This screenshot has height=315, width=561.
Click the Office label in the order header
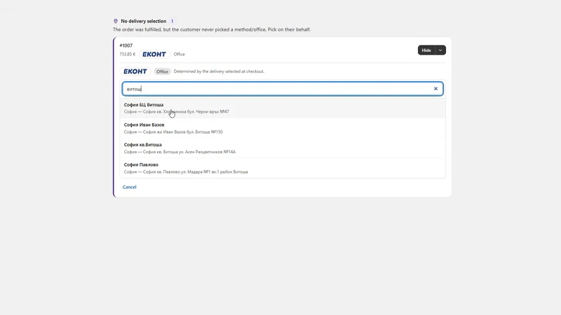pyautogui.click(x=180, y=55)
